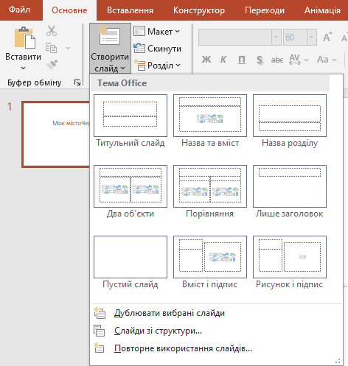Choose the Порівняння layout thumbnail
The height and width of the screenshot is (366, 348).
[x=210, y=186]
